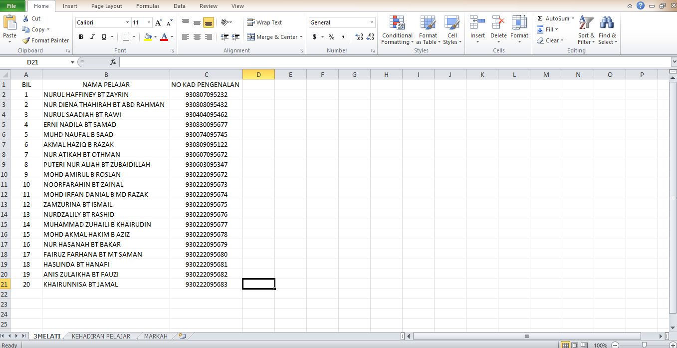The image size is (677, 348).
Task: Switch to the Page Layout ribbon tab
Action: (107, 6)
